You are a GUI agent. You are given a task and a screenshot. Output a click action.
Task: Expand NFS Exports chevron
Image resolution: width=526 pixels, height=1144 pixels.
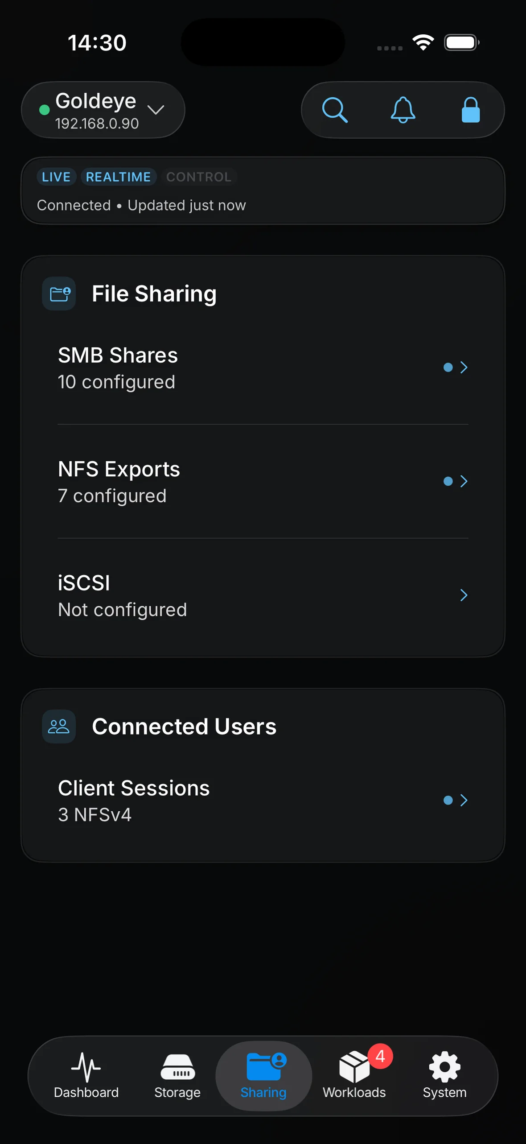tap(464, 481)
